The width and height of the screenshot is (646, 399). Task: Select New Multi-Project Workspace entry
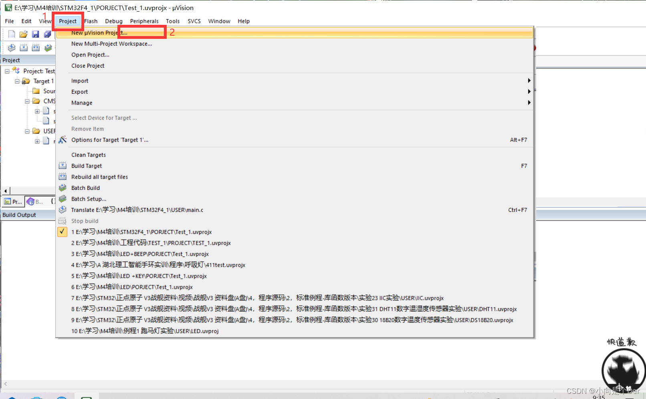(295, 44)
